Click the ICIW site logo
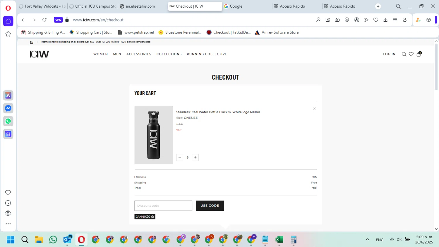This screenshot has width=439, height=247. (x=39, y=54)
